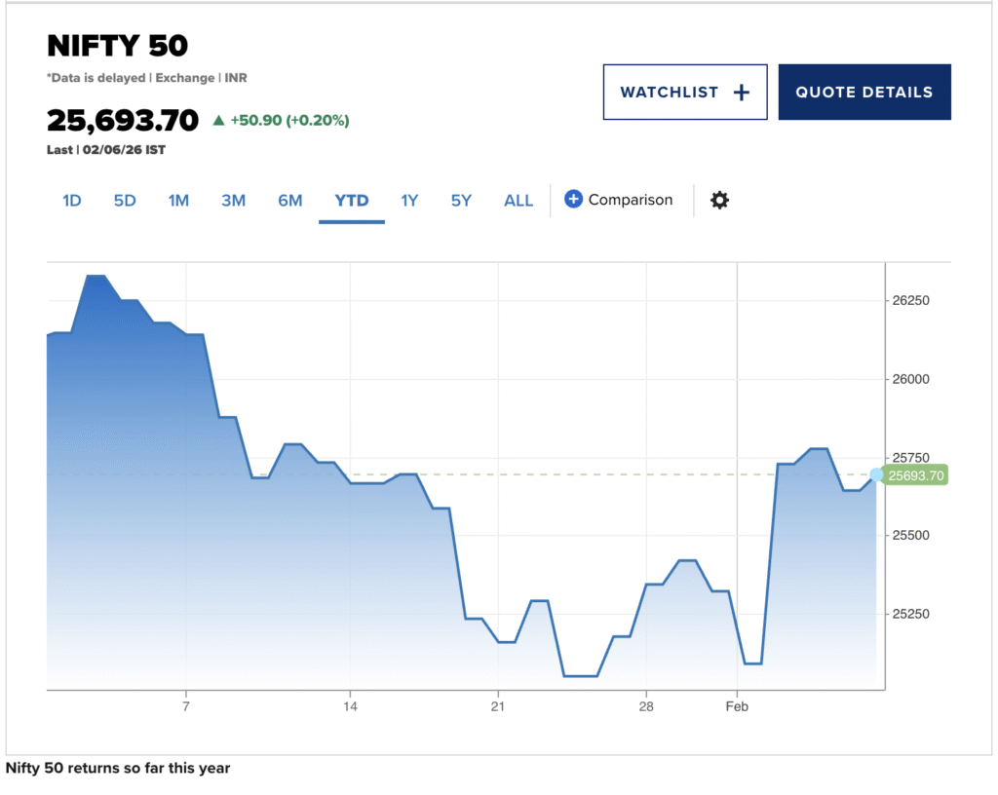998x795 pixels.
Task: Select the YTD range tab
Action: tap(352, 201)
